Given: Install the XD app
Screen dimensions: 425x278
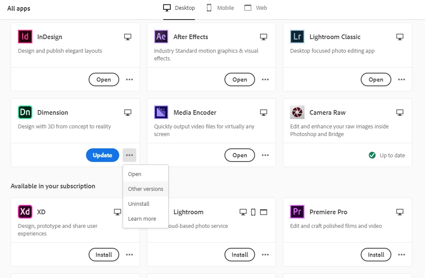Looking at the screenshot, I should pyautogui.click(x=104, y=255).
